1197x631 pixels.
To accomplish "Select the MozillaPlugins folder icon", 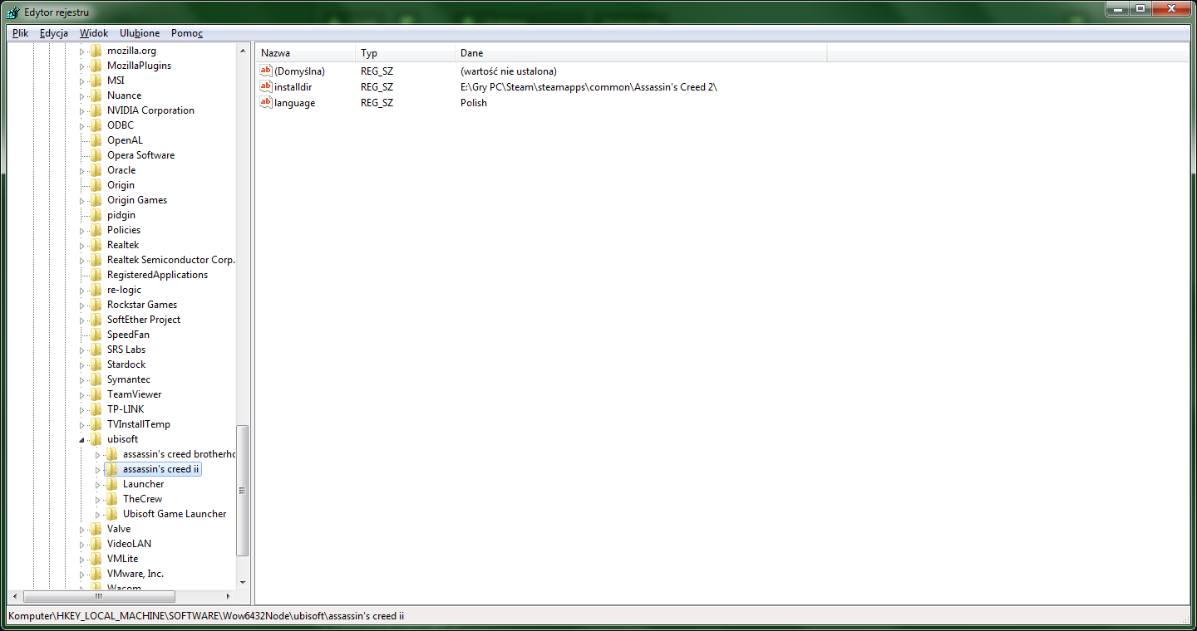I will point(96,66).
